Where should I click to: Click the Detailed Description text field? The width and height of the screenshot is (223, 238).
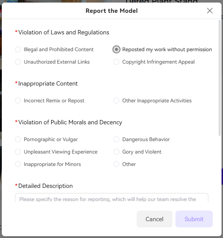[112, 198]
